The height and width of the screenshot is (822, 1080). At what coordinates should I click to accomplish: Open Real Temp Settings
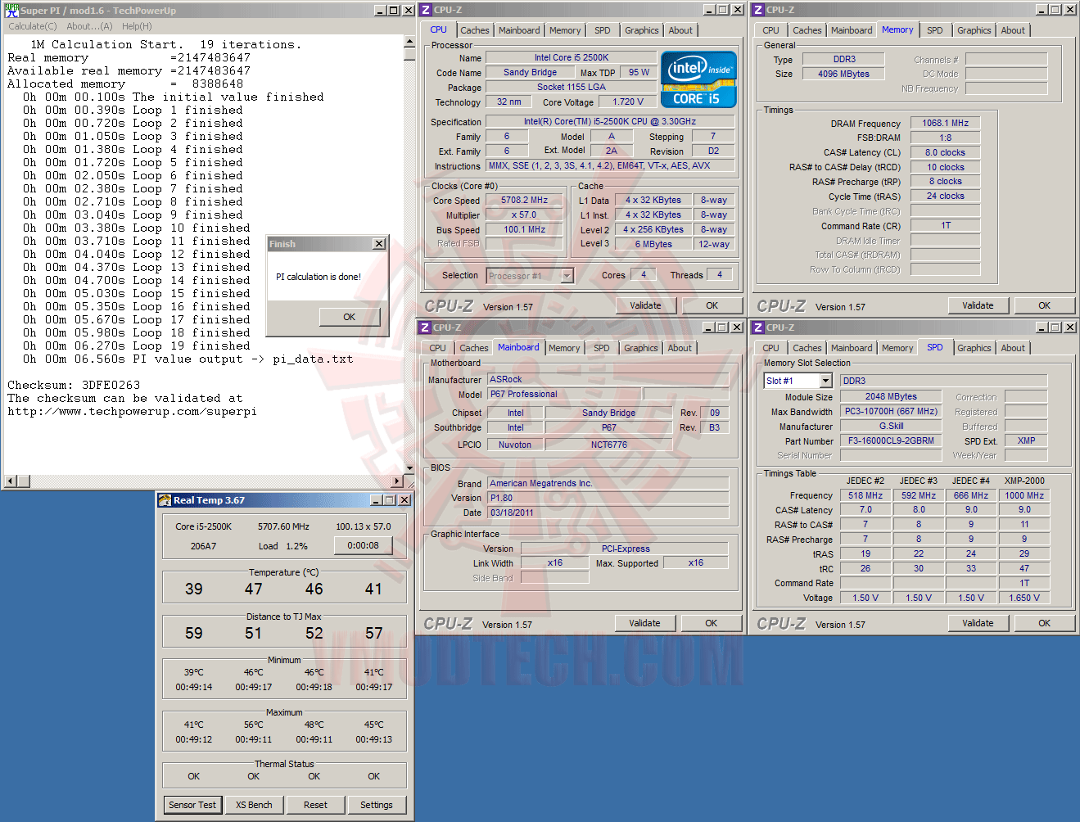point(377,805)
